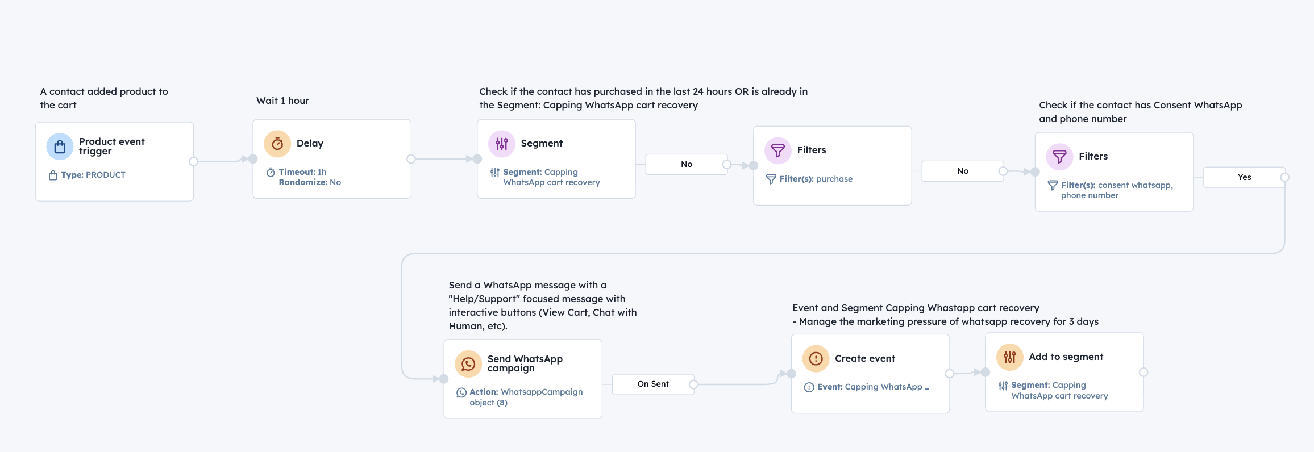Click the purple Segment sliders icon
Image resolution: width=1314 pixels, height=452 pixels.
click(501, 144)
